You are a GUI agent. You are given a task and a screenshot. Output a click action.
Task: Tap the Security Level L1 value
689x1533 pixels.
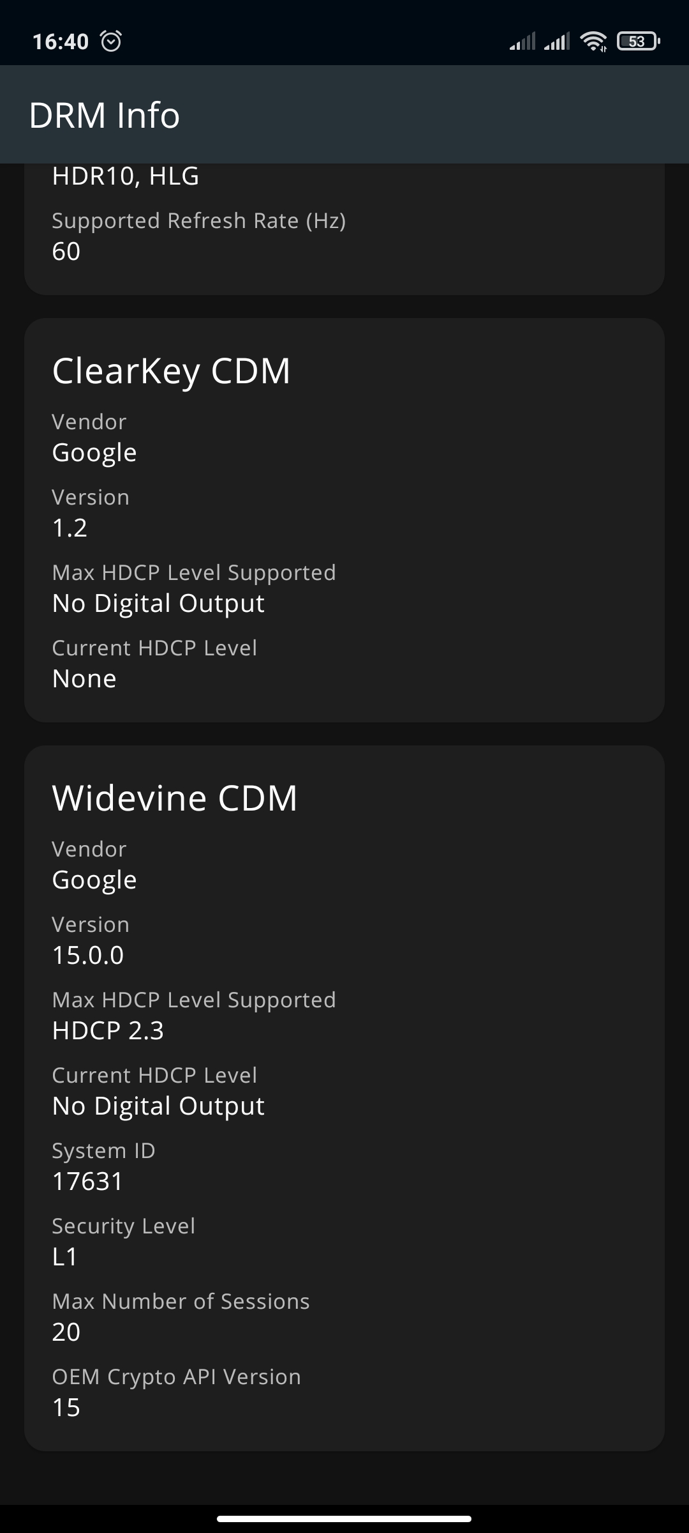[65, 1256]
